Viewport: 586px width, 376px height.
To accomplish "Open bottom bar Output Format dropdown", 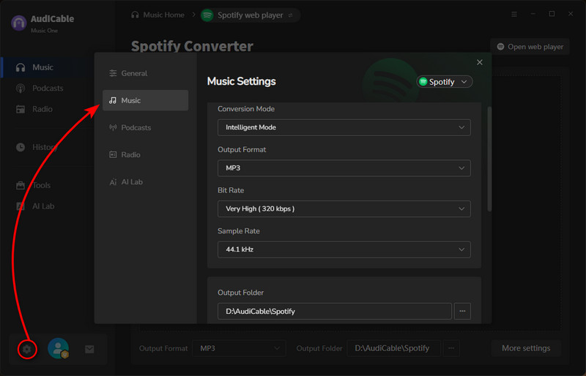I will tap(240, 348).
